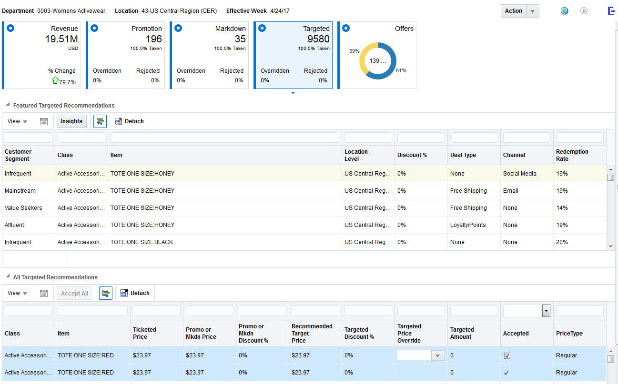Select the Revenue tile radio button

11,28
